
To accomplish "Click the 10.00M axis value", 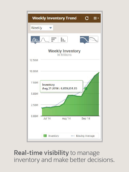I will [x=34, y=71].
